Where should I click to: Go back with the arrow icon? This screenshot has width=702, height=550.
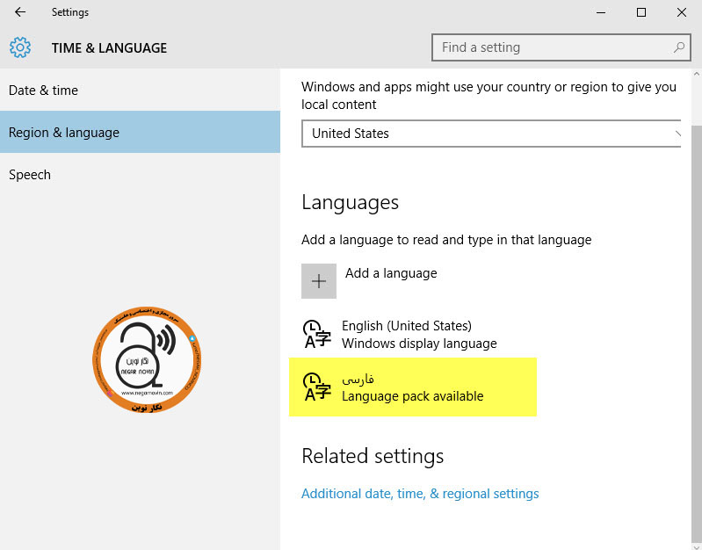pos(20,12)
